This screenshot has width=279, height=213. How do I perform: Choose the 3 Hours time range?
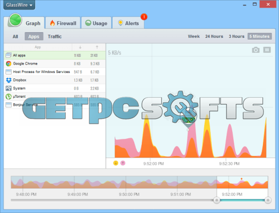point(236,36)
